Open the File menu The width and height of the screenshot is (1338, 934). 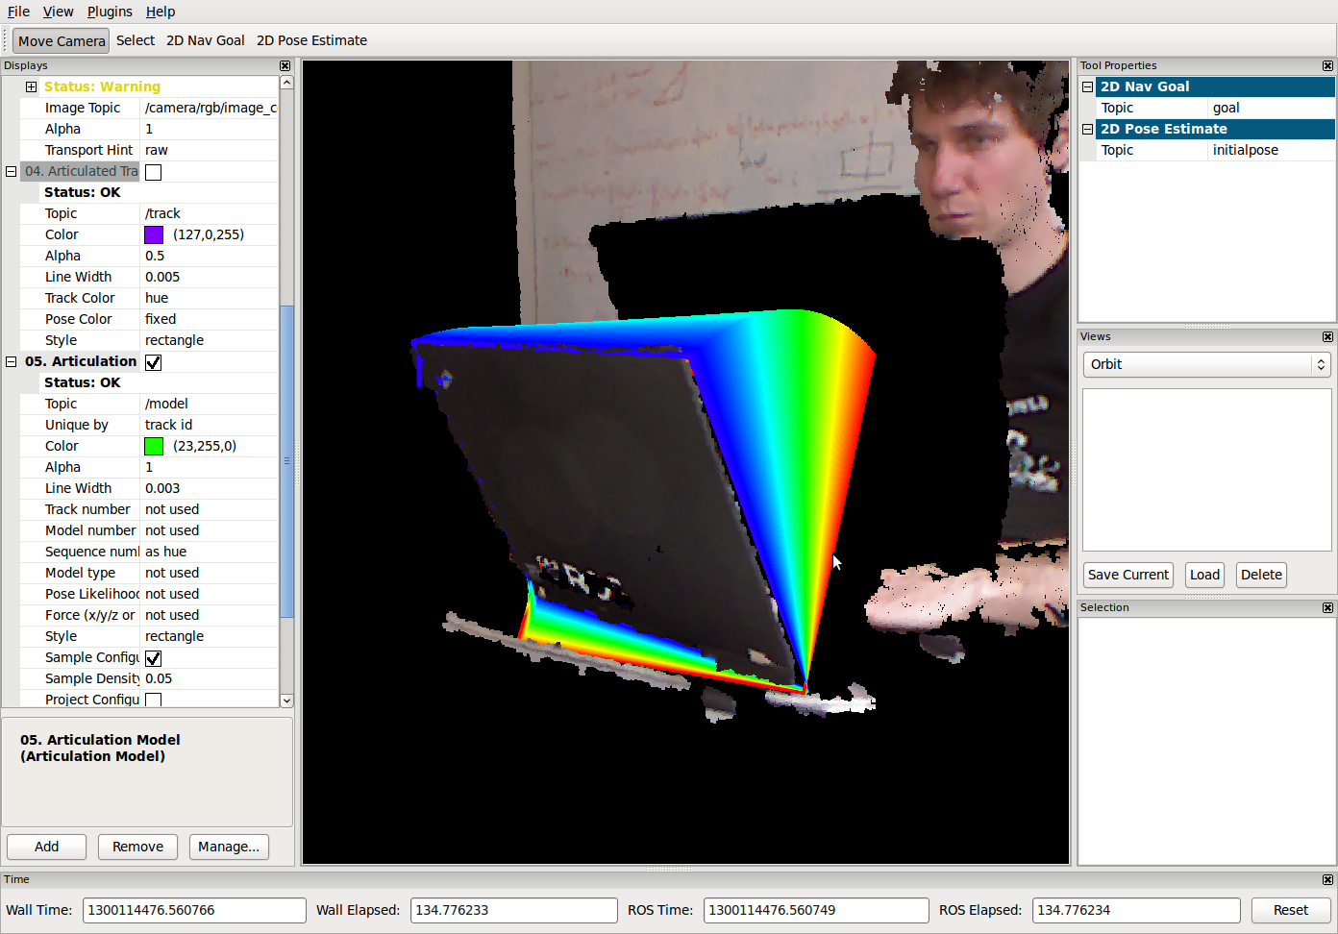(18, 12)
